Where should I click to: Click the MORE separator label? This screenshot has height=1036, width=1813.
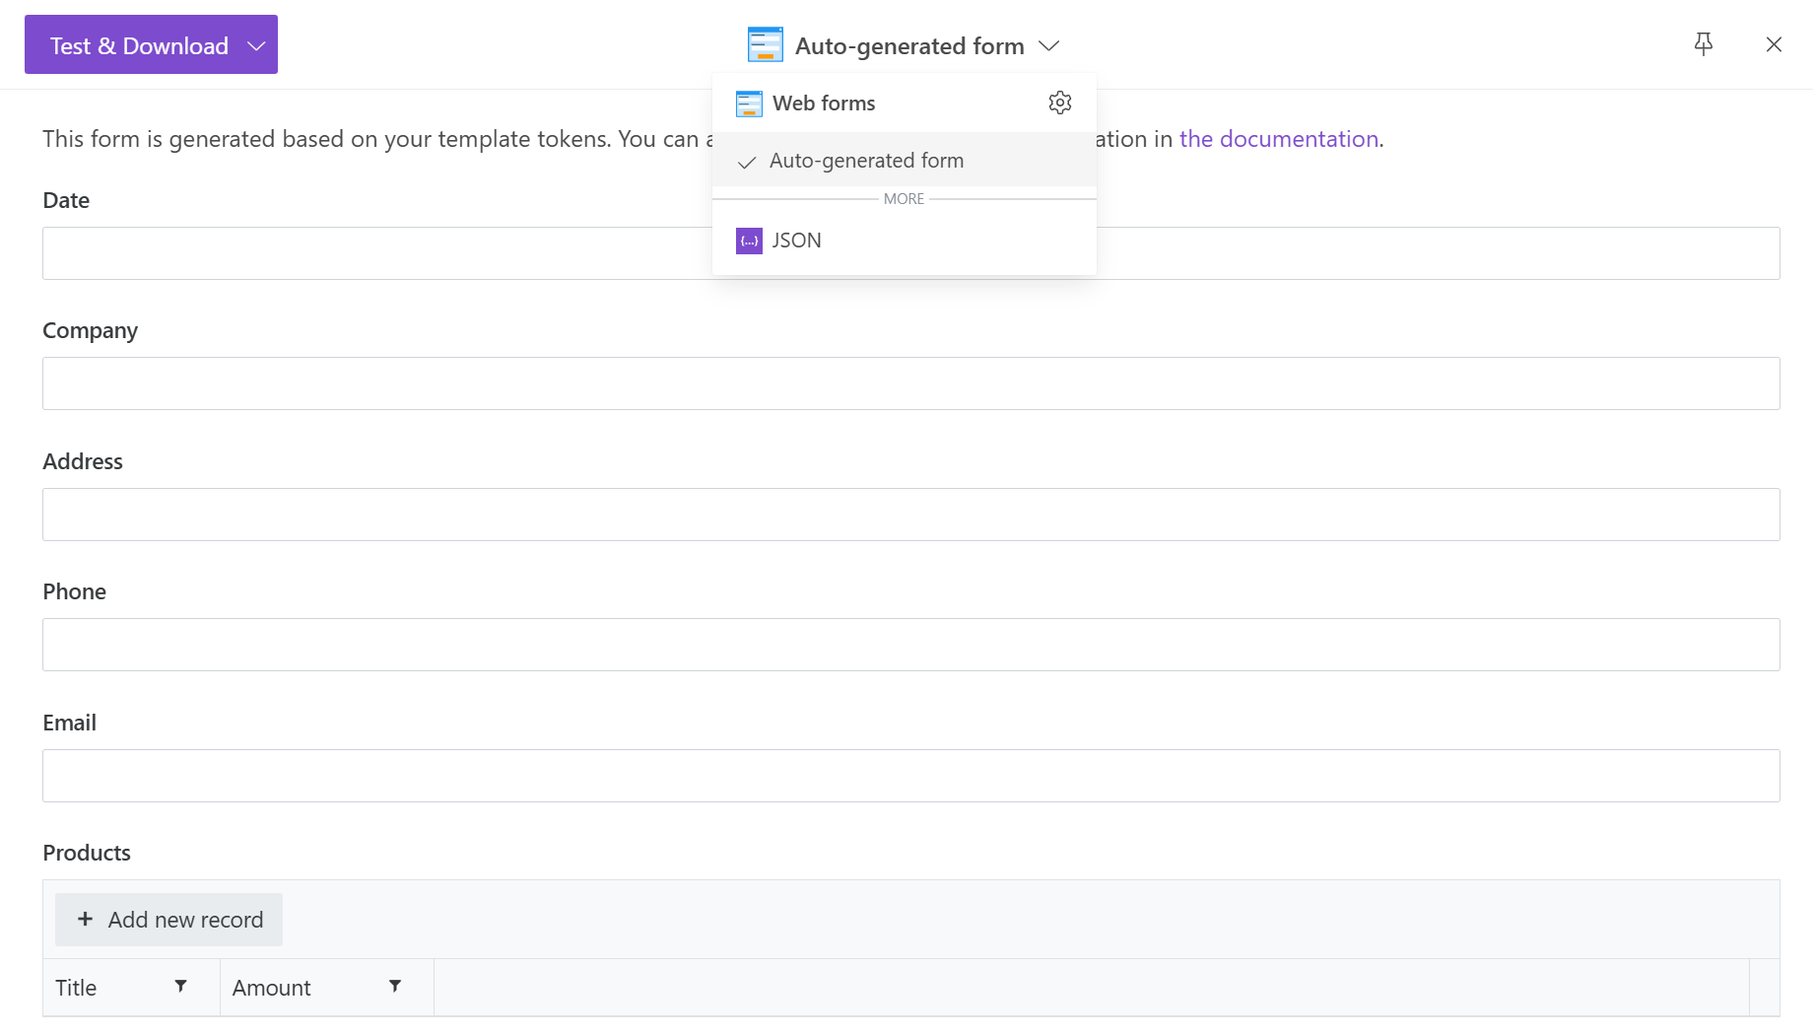904,199
